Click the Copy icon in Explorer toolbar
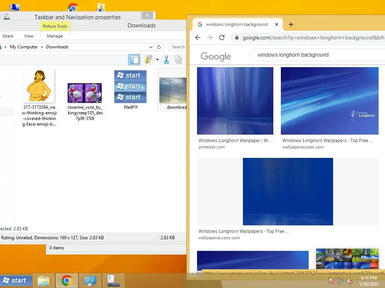Image resolution: width=385 pixels, height=288 pixels. click(178, 60)
